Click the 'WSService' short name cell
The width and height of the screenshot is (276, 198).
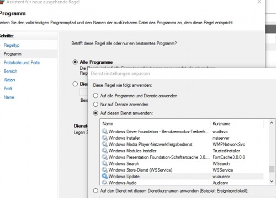tap(223, 170)
